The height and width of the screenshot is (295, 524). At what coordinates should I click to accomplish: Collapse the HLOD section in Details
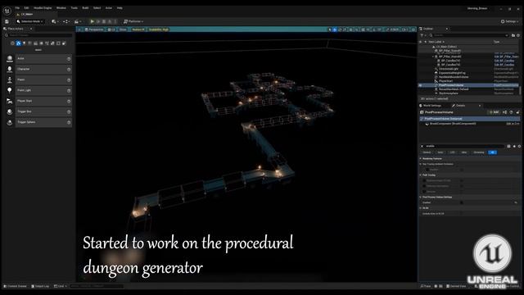pos(421,208)
